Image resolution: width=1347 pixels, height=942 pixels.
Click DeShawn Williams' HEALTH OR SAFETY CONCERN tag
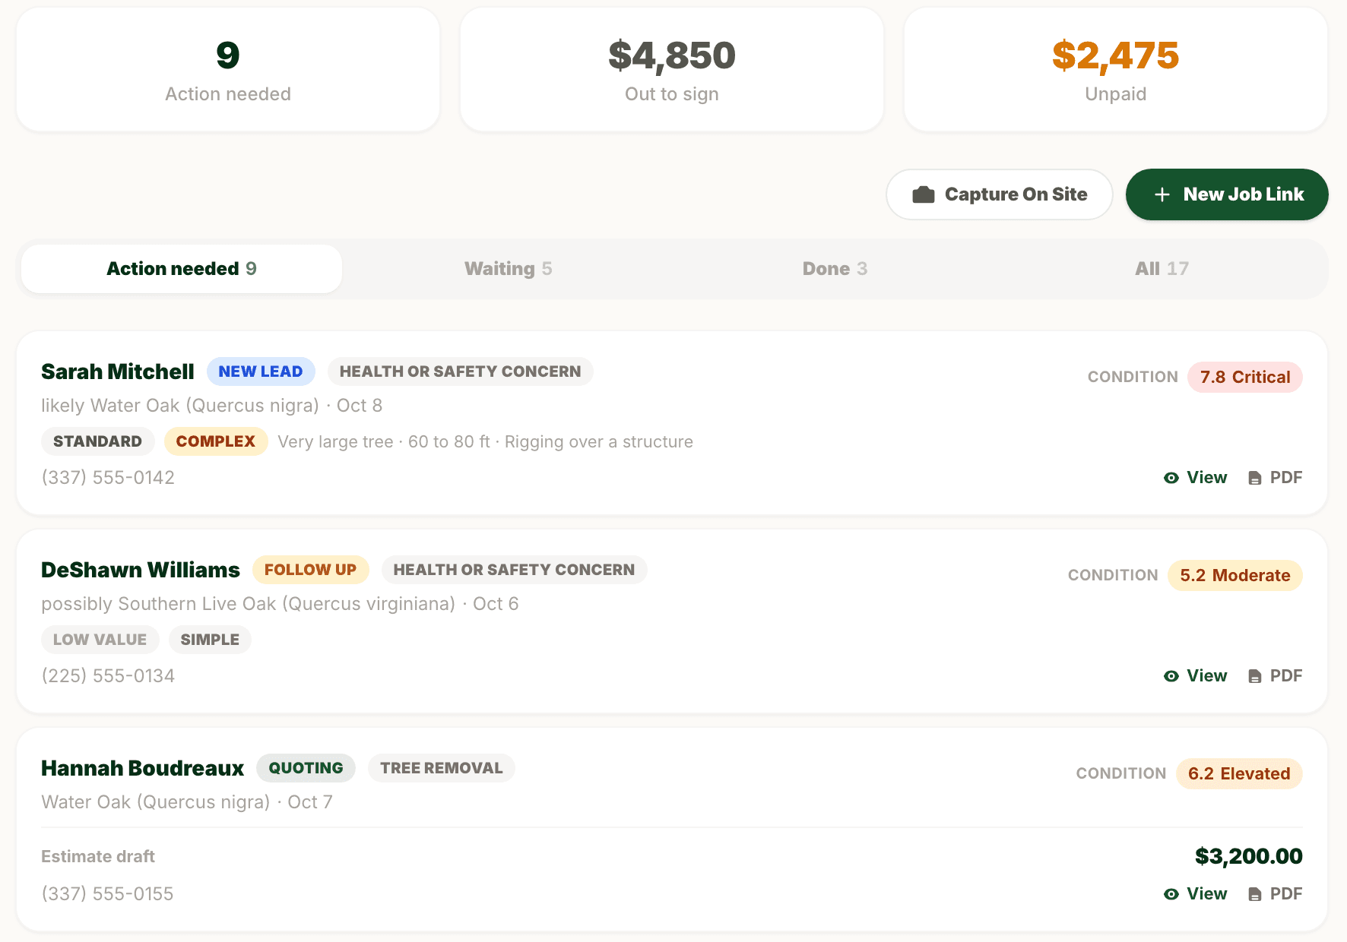click(514, 570)
